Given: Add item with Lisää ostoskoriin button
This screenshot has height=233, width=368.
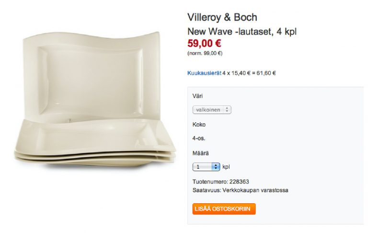Looking at the screenshot, I should [224, 209].
